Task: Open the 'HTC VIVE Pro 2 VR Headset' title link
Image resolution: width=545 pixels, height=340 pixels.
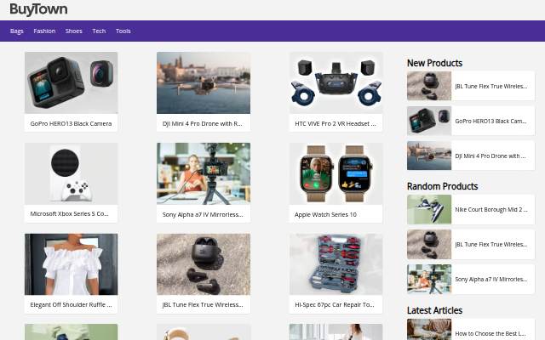Action: pyautogui.click(x=336, y=123)
